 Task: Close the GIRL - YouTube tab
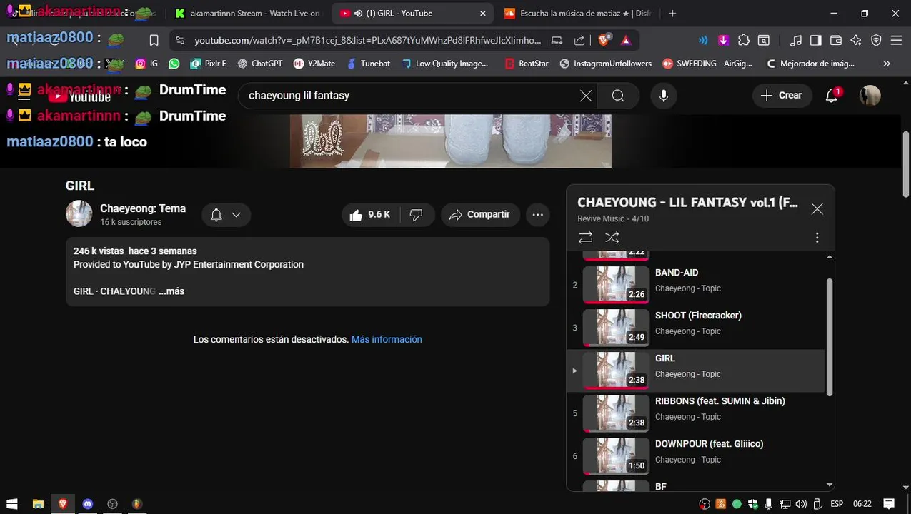coord(484,13)
